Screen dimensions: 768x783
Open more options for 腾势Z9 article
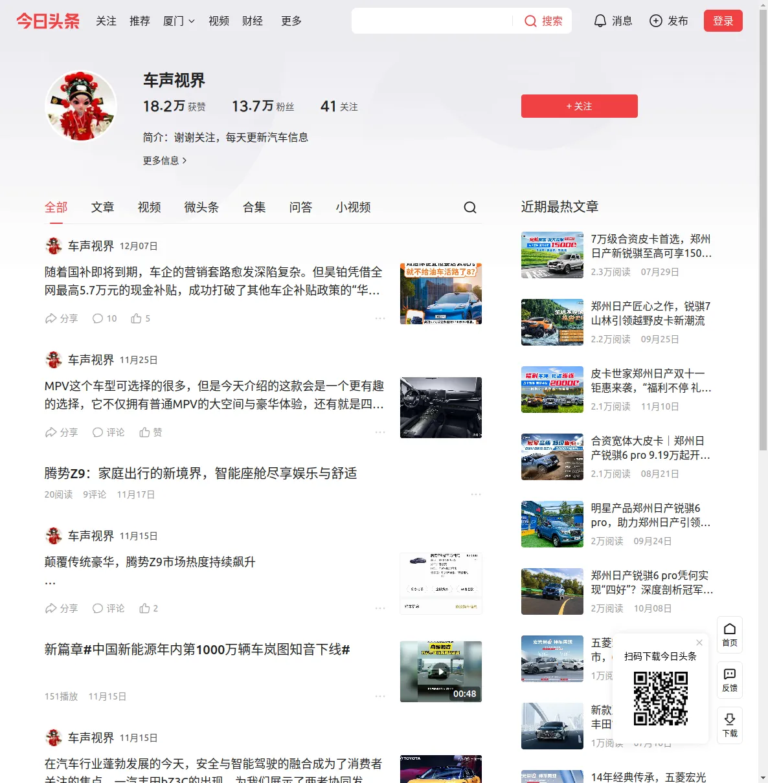click(476, 494)
